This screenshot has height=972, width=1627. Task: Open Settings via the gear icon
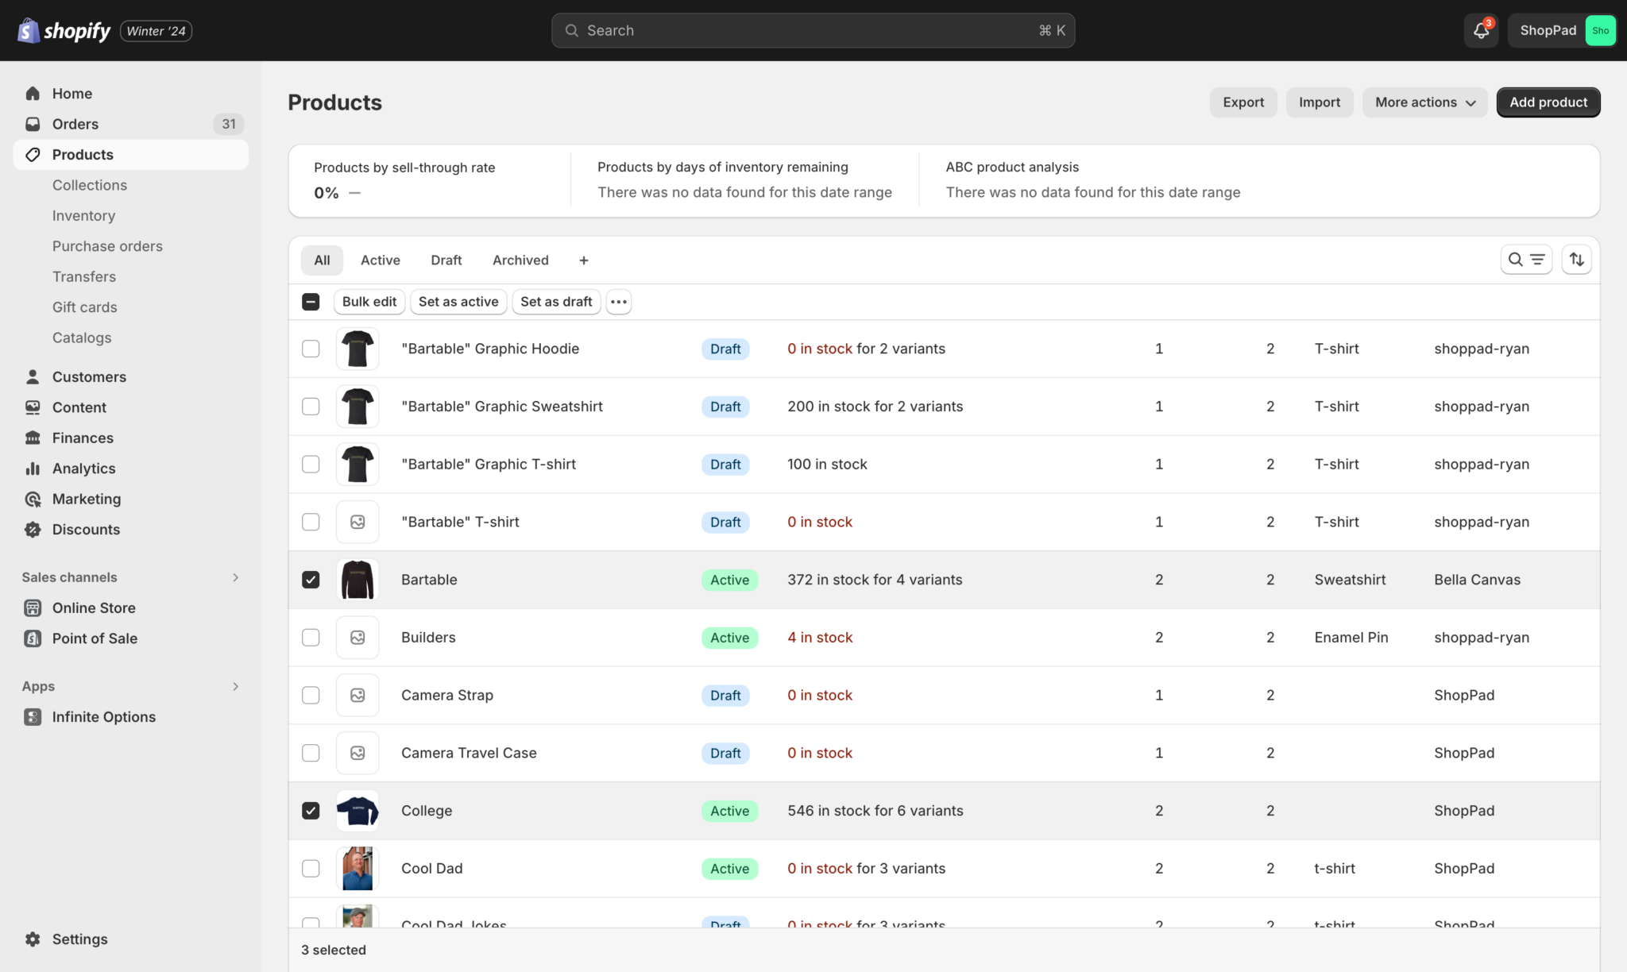pos(33,939)
